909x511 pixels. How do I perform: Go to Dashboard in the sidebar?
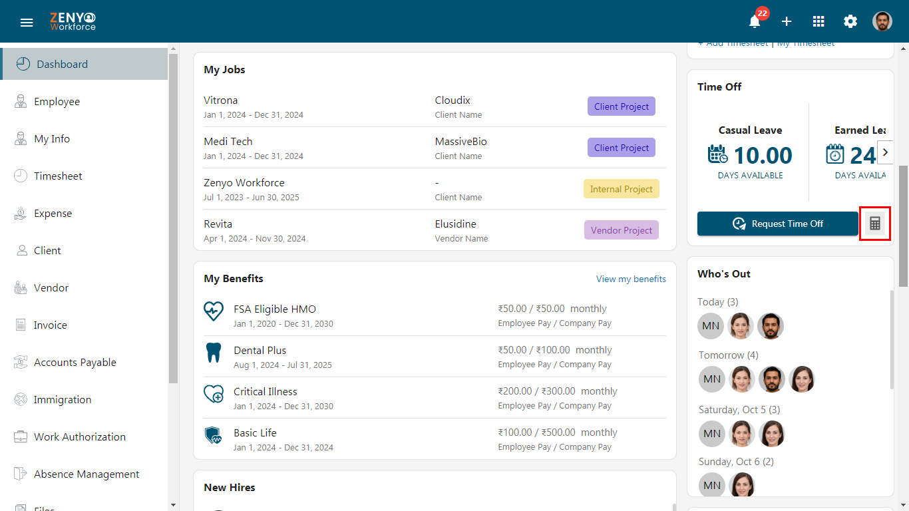click(x=84, y=64)
